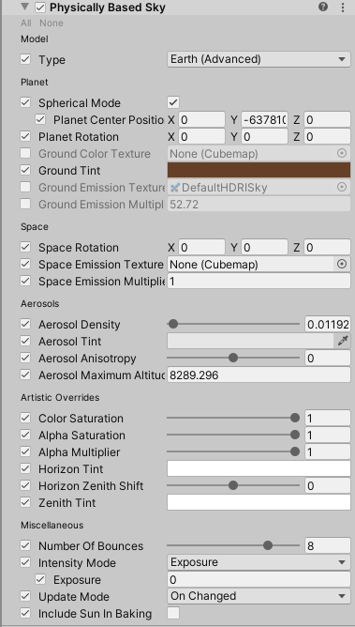Open the component's three-dot options menu
Viewport: 355px width, 627px height.
[x=343, y=8]
